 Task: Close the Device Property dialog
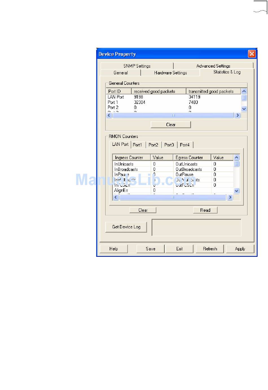pyautogui.click(x=252, y=54)
